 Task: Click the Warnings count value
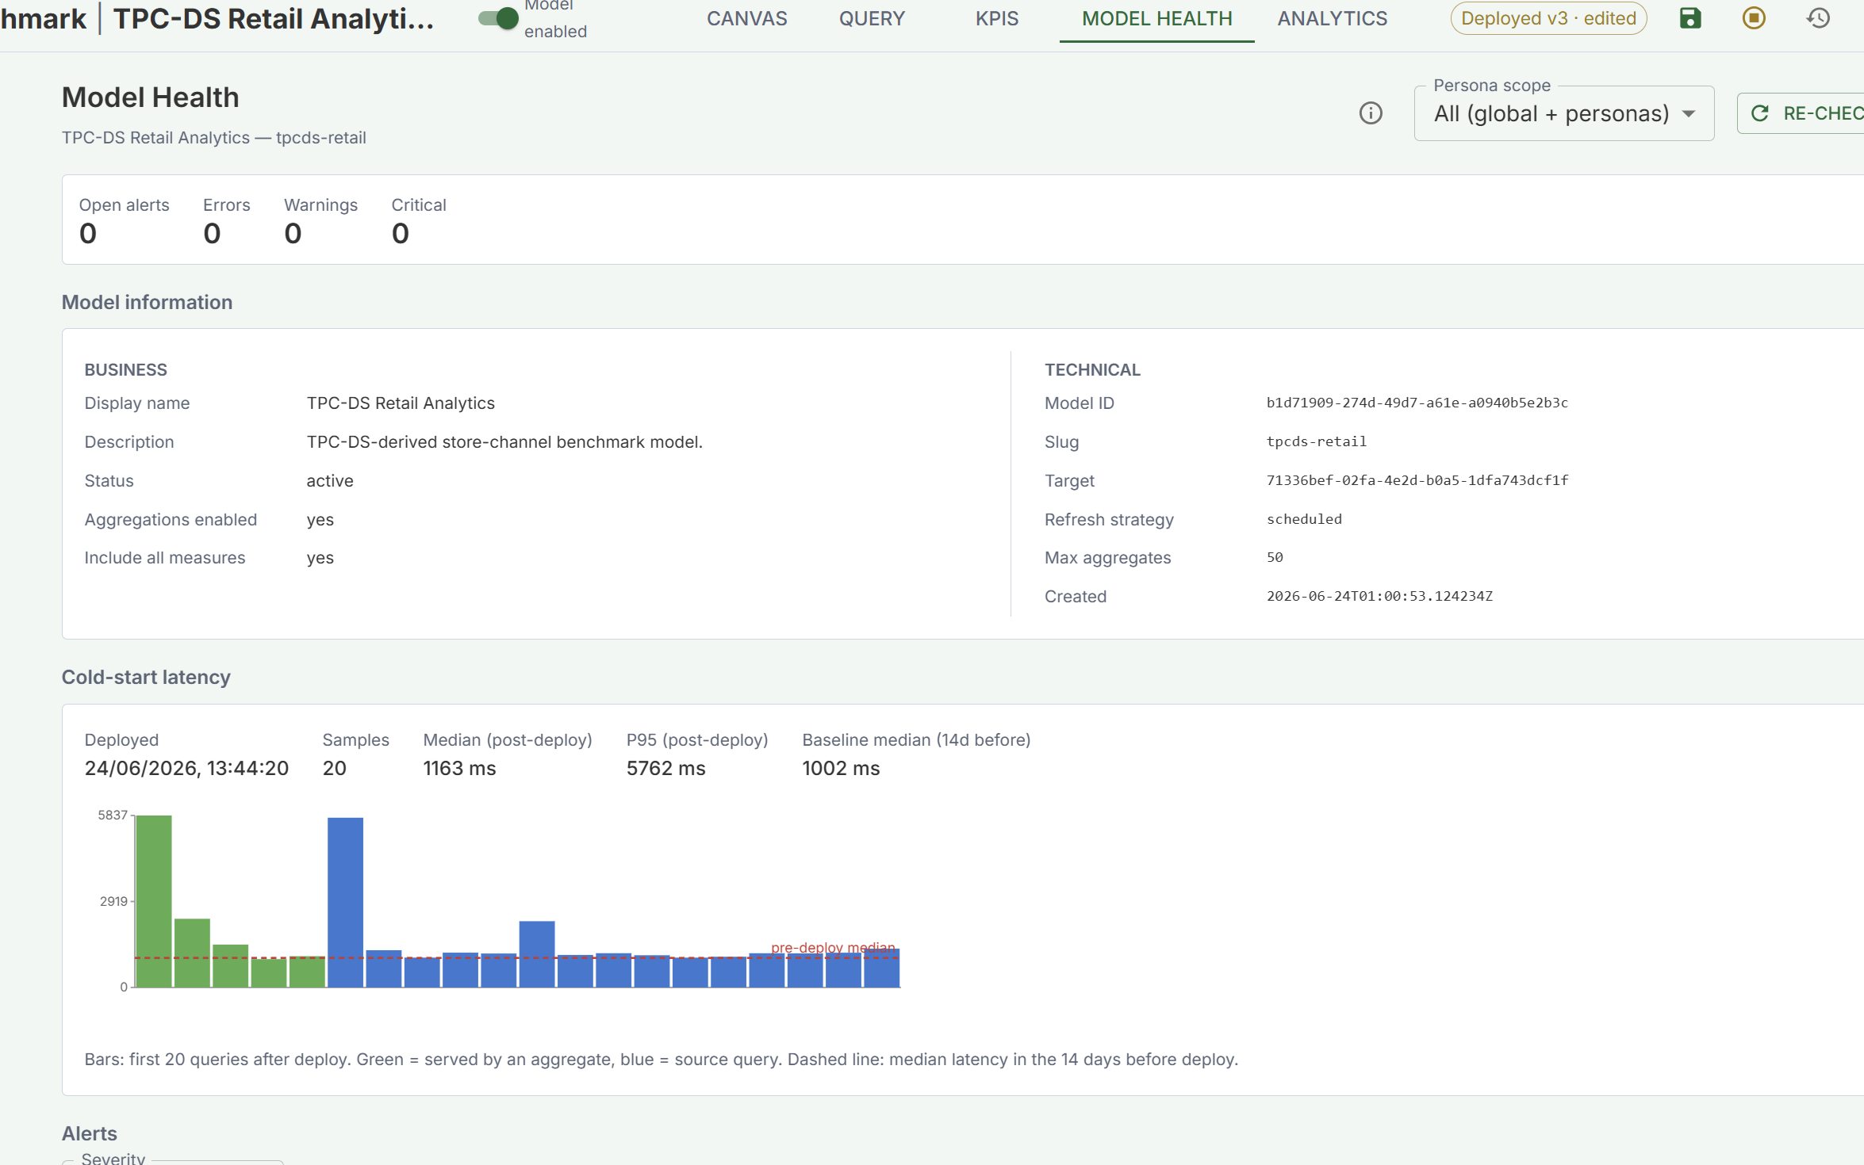click(x=293, y=233)
